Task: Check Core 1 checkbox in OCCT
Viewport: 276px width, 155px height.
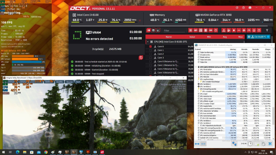Action: pyautogui.click(x=150, y=50)
